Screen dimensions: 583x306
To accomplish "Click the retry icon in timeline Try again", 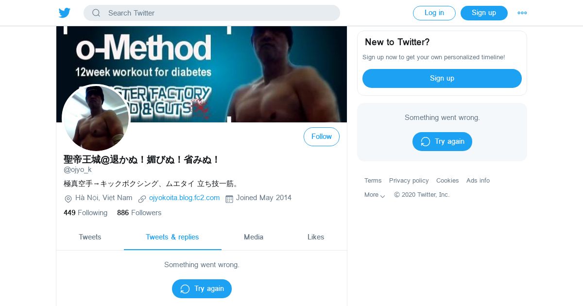I will 185,289.
